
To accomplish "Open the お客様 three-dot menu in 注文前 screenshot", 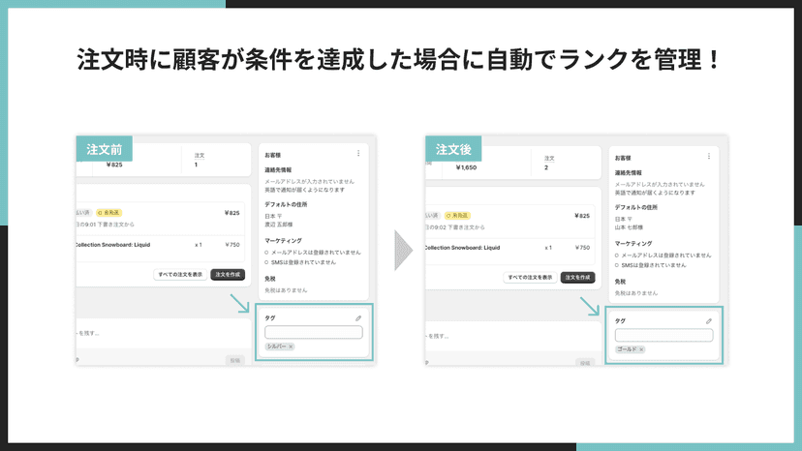I will click(x=358, y=154).
